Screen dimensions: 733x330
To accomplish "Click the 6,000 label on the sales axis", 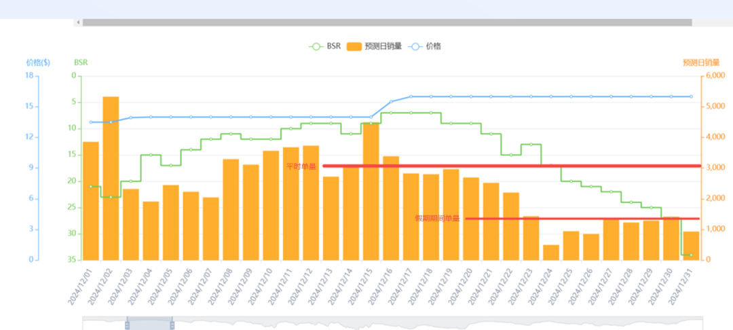I will (716, 75).
